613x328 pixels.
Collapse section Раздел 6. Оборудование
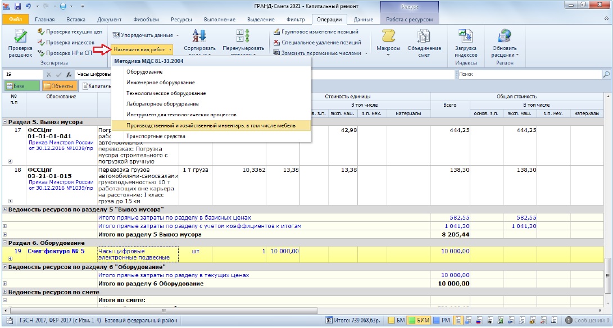pyautogui.click(x=5, y=243)
